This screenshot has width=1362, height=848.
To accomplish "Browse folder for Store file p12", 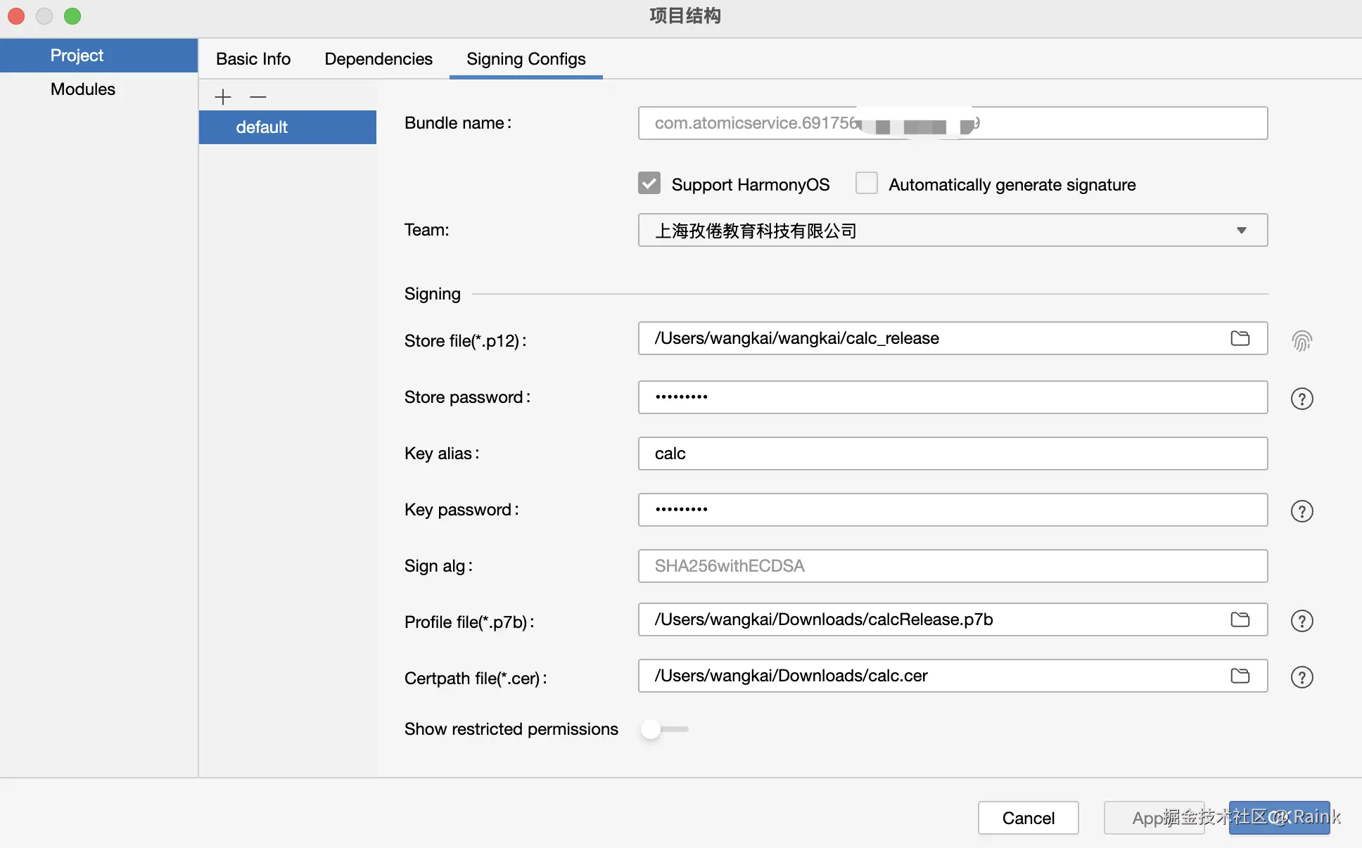I will 1240,338.
